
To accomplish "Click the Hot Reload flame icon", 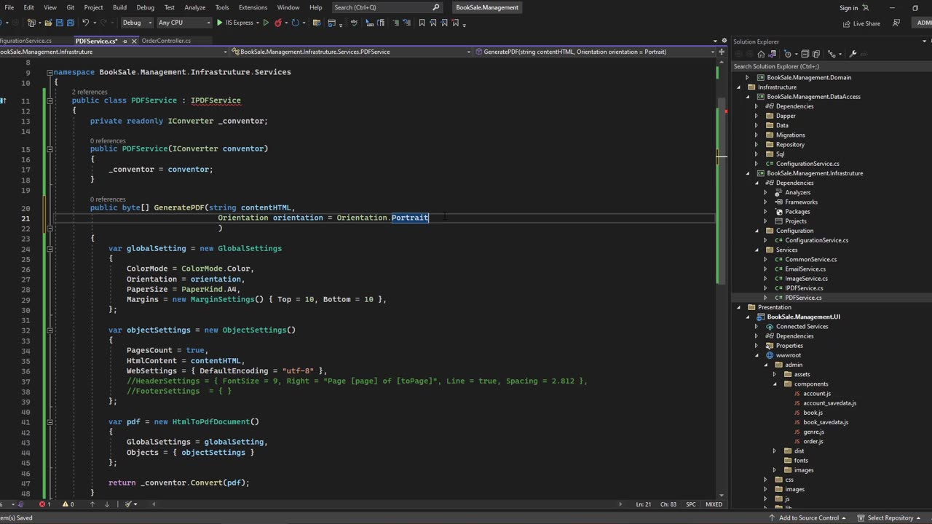I will pyautogui.click(x=278, y=23).
